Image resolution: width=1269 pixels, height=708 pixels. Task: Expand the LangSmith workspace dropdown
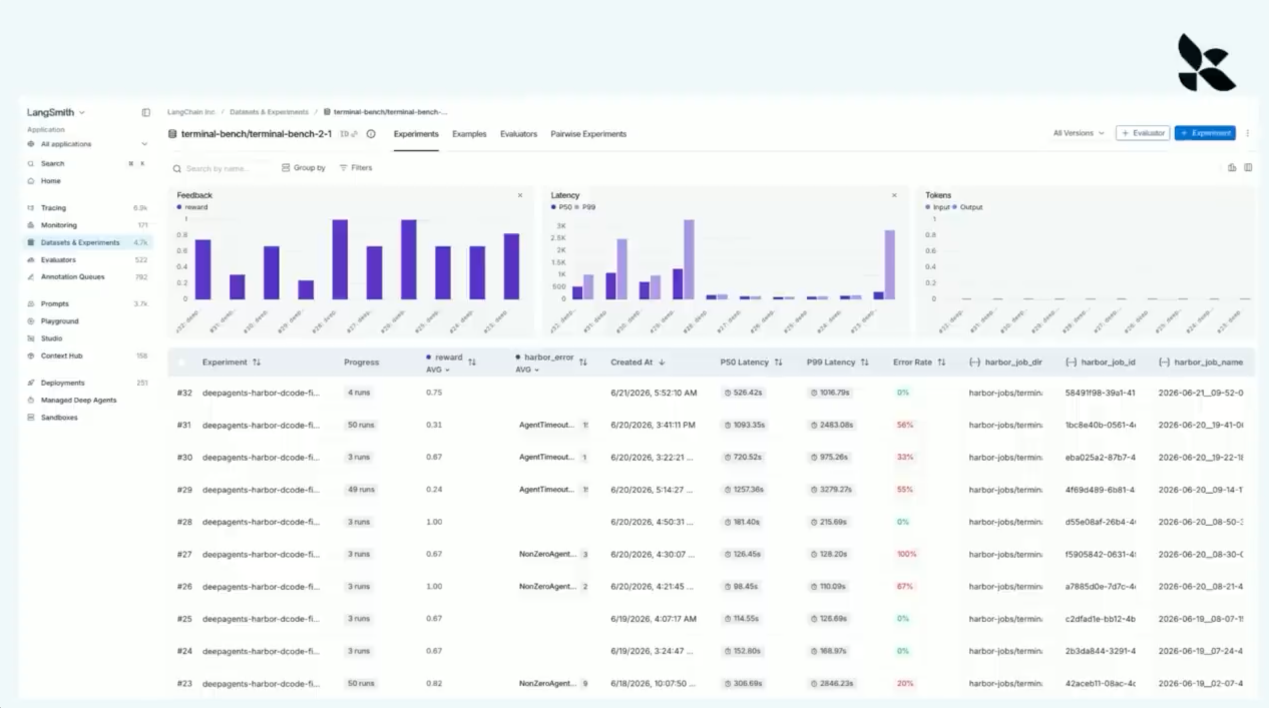[56, 113]
